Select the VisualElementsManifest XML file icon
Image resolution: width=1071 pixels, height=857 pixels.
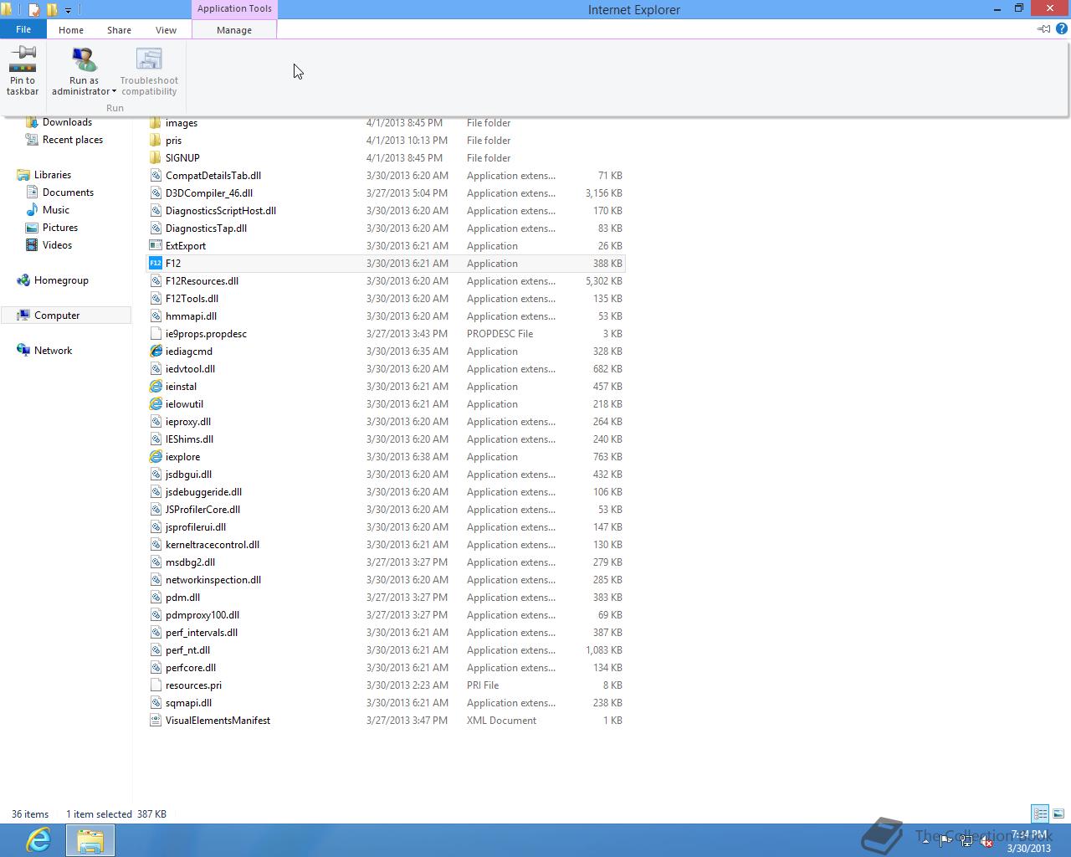click(x=155, y=721)
